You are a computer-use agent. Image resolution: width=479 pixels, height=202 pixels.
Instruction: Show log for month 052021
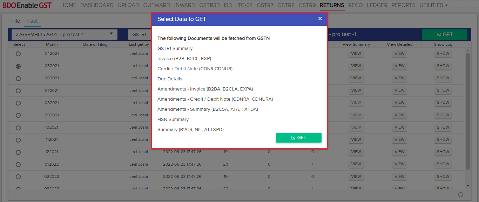pos(443,66)
